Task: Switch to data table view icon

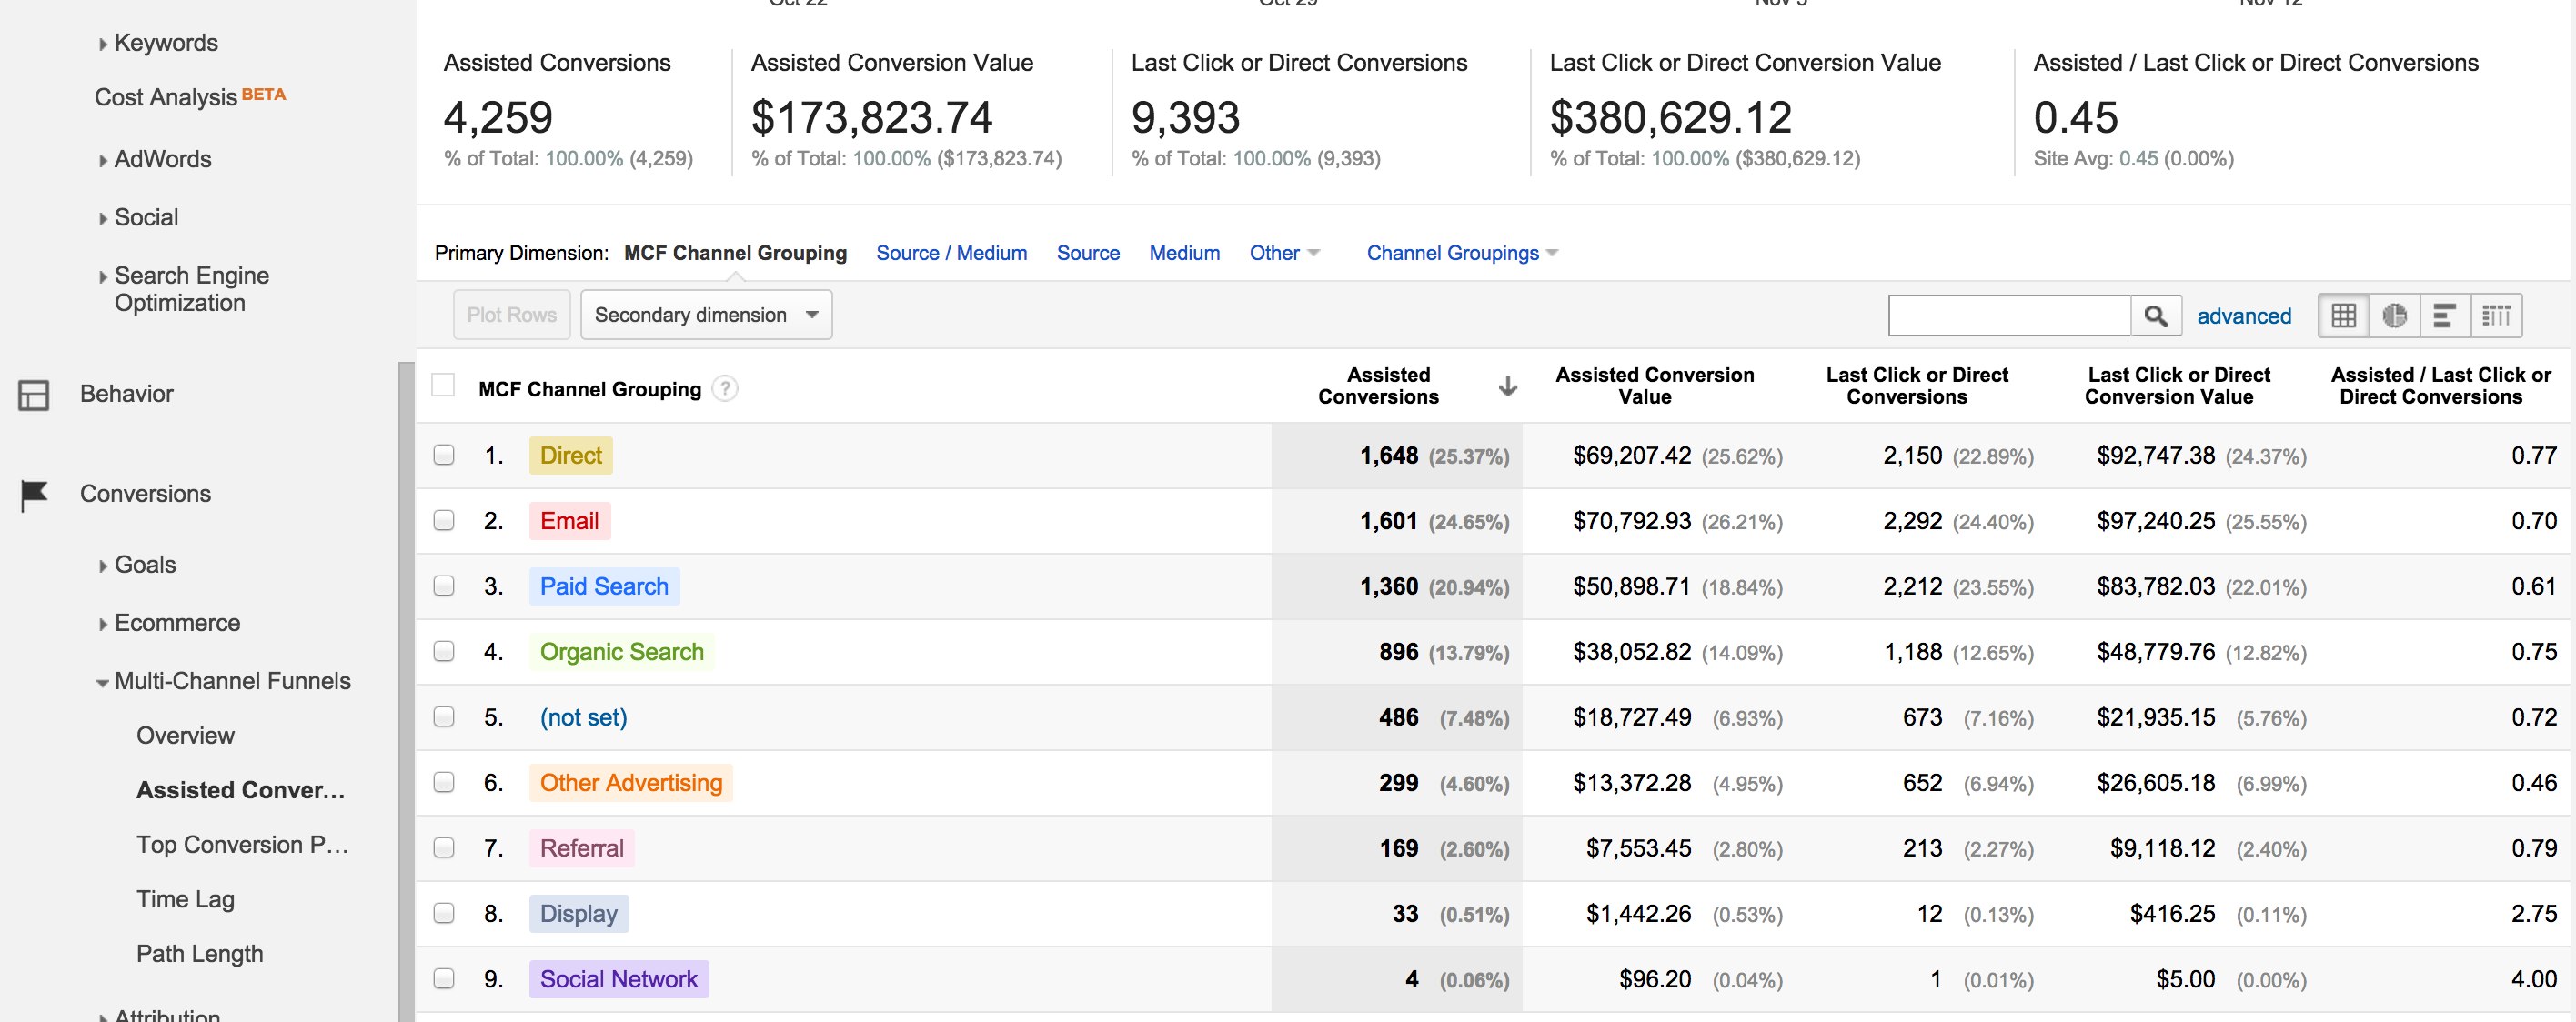Action: [2343, 316]
